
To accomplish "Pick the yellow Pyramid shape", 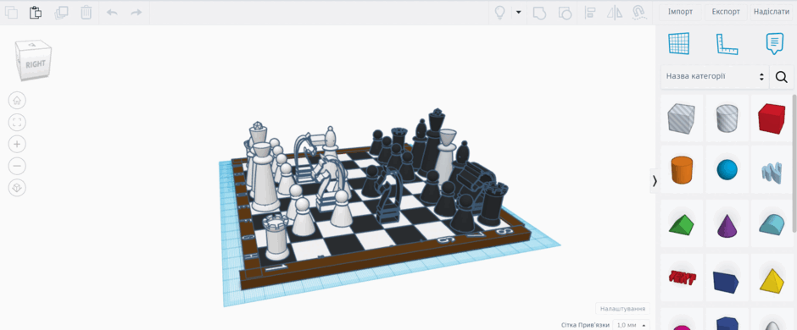I will tap(772, 280).
